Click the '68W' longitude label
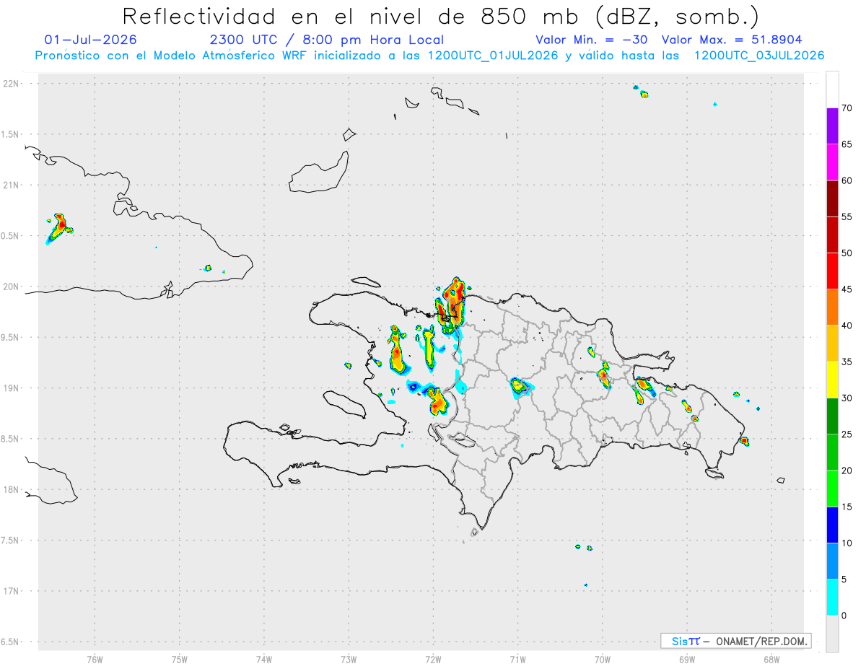This screenshot has width=866, height=669. coord(771,660)
